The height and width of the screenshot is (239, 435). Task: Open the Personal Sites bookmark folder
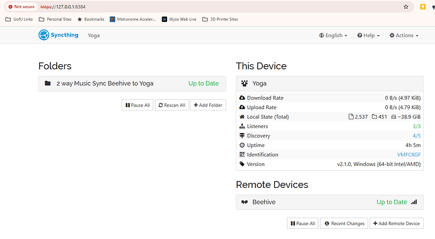55,19
